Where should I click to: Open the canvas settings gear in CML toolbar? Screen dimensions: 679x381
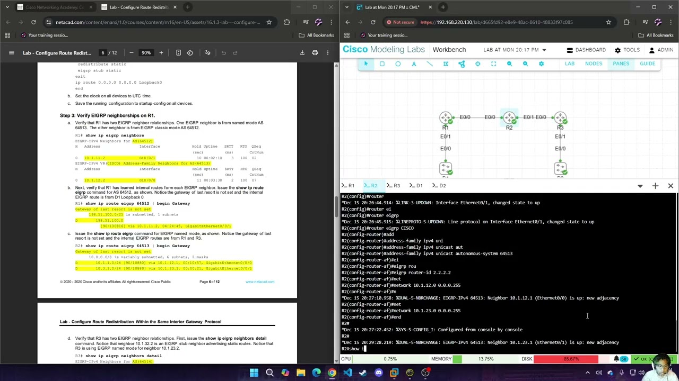(541, 63)
